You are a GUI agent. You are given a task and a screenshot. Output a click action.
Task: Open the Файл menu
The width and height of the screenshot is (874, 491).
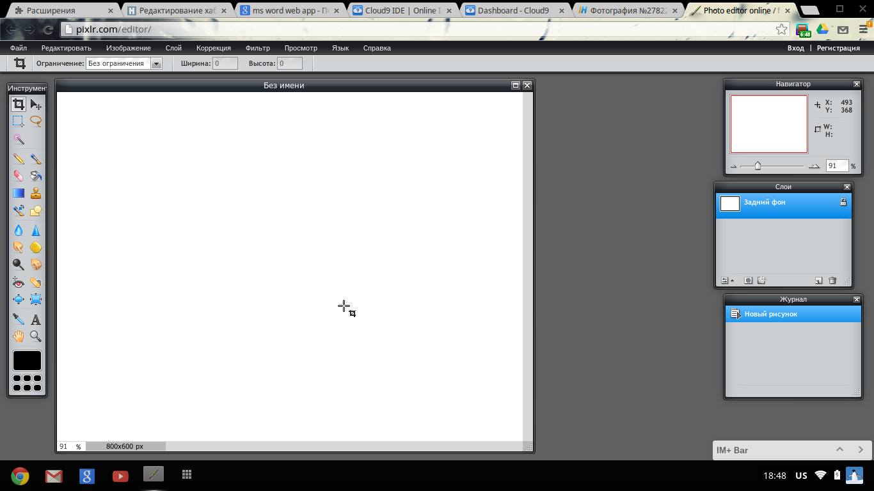coord(19,48)
